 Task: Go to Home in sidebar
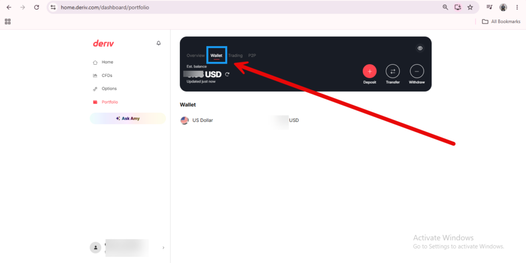click(x=103, y=62)
